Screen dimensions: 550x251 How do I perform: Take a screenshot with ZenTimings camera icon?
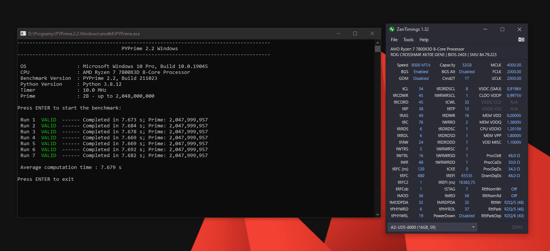coord(521,39)
